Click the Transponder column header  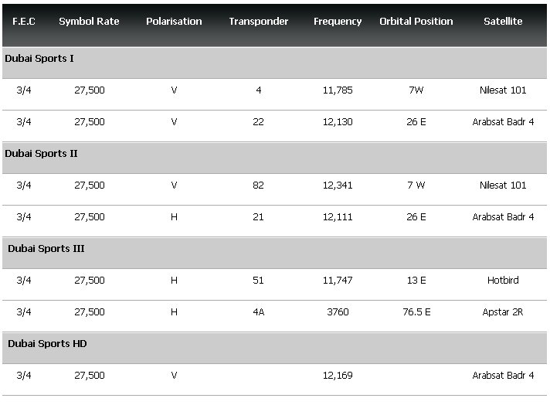pyautogui.click(x=258, y=22)
